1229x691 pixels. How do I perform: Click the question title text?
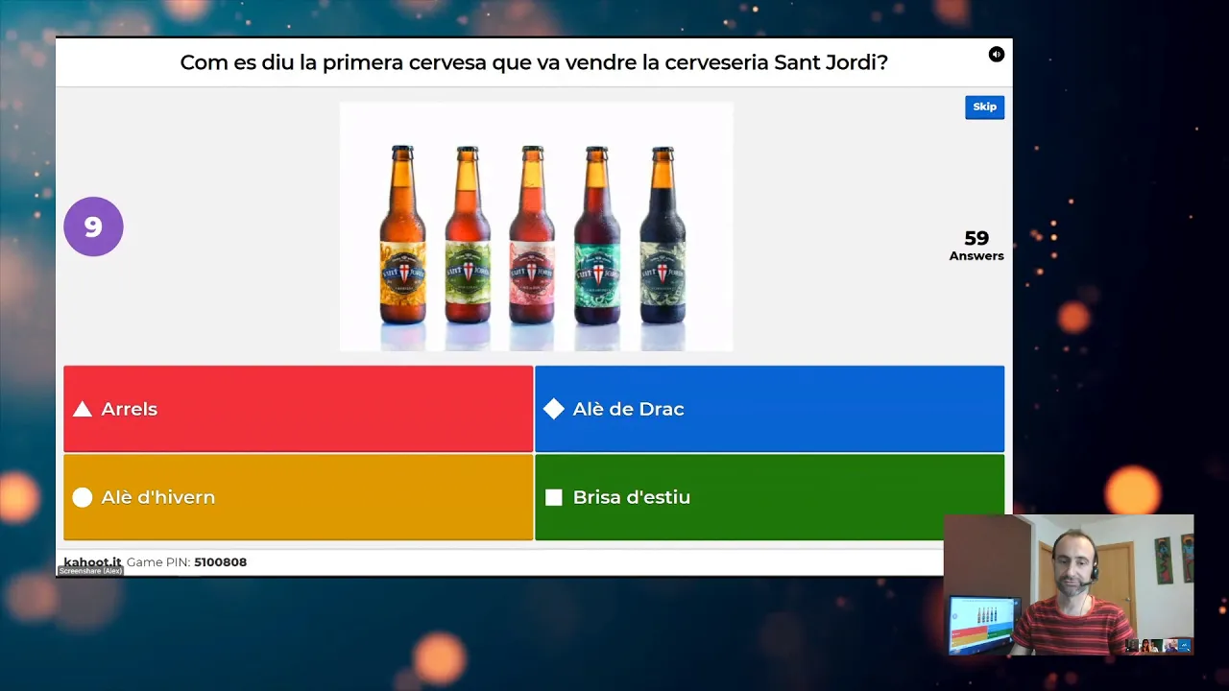point(534,62)
